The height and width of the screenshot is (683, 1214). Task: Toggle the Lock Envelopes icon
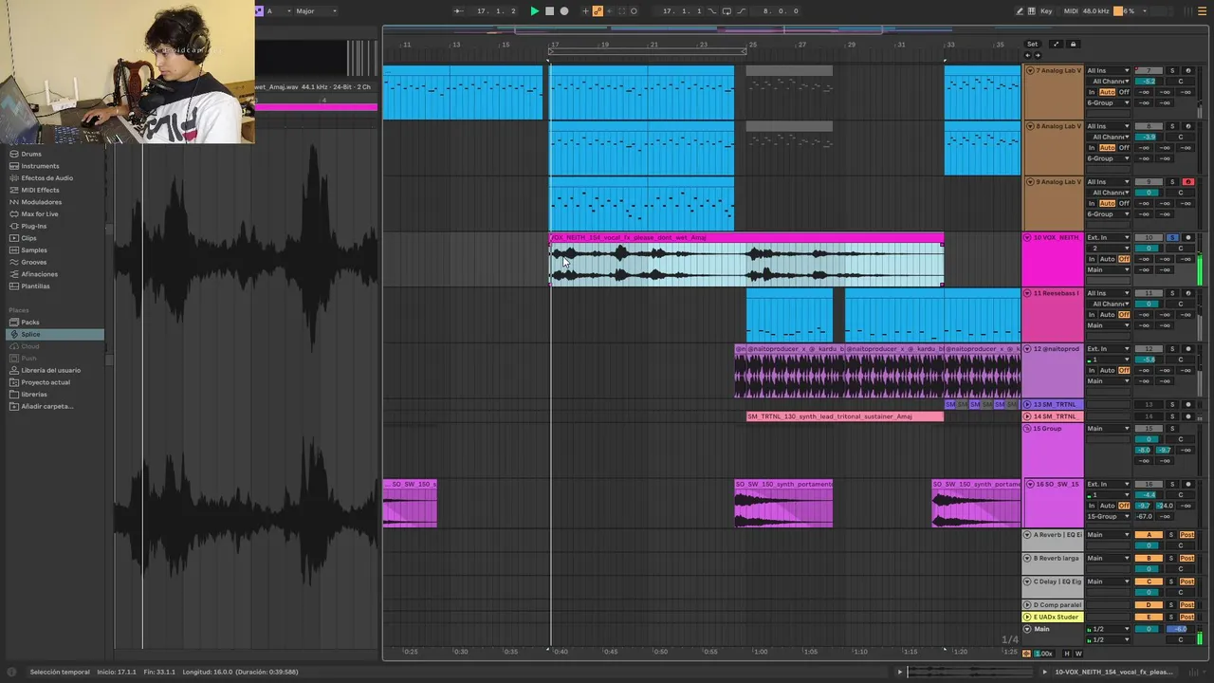coord(1073,44)
